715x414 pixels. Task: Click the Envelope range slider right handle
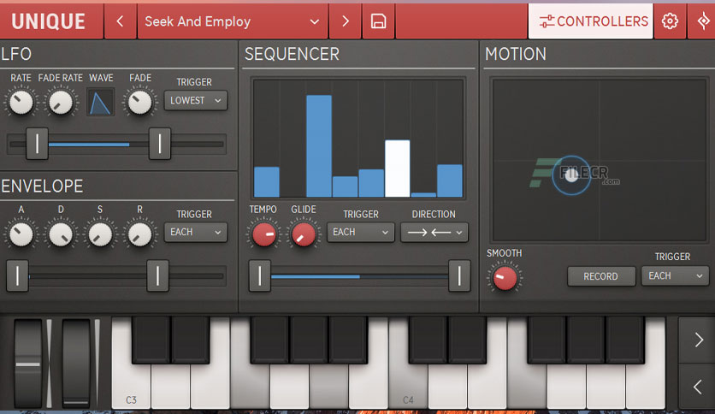click(x=157, y=275)
